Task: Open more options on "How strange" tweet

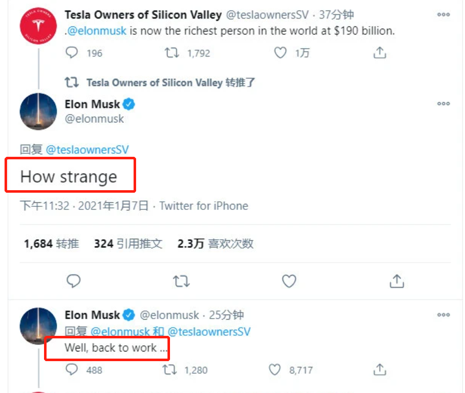Action: (443, 104)
